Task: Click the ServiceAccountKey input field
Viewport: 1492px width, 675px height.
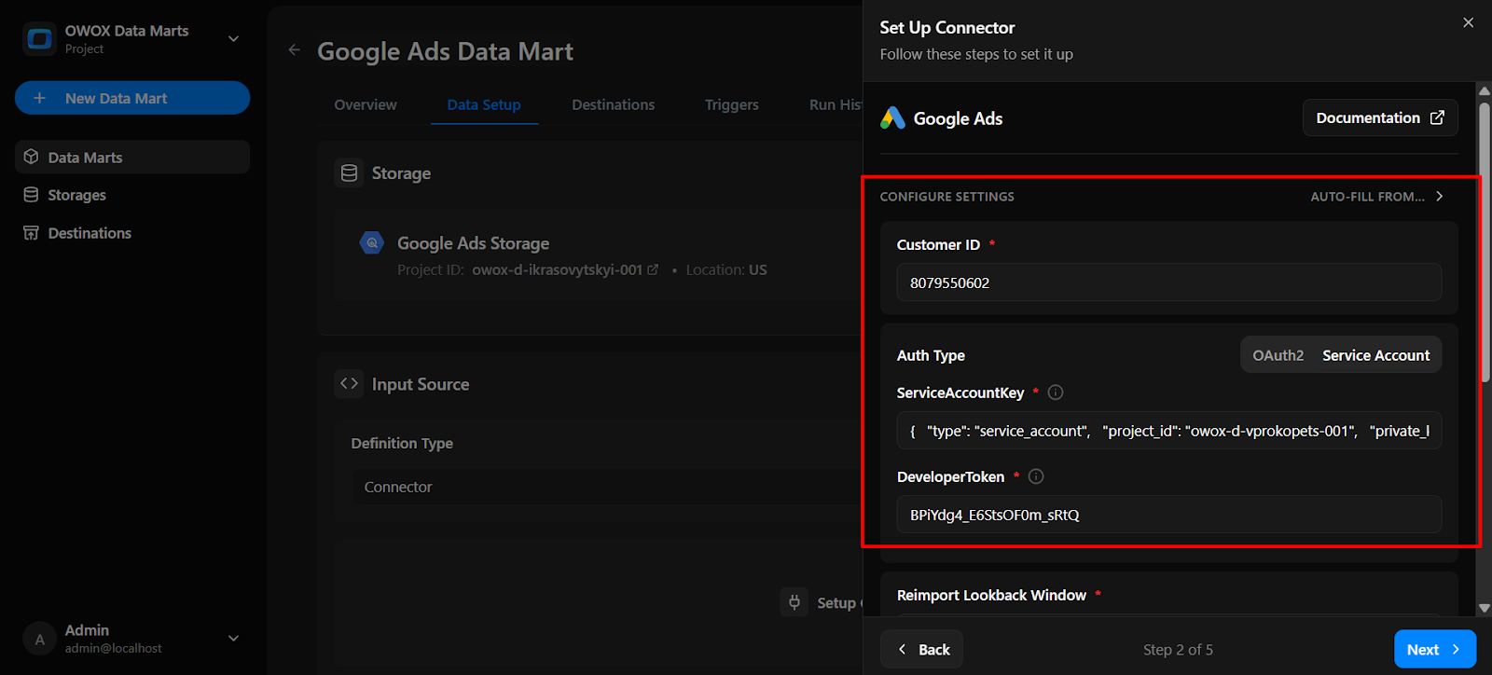Action: tap(1169, 431)
